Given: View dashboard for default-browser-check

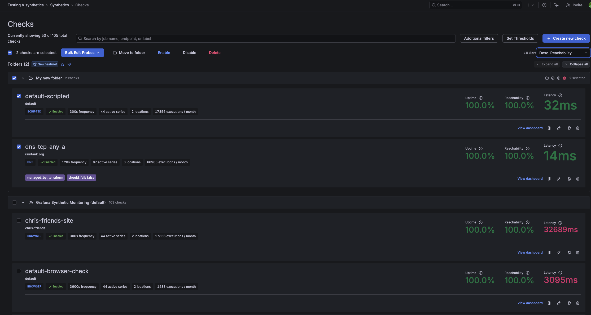Looking at the screenshot, I should click(x=530, y=303).
